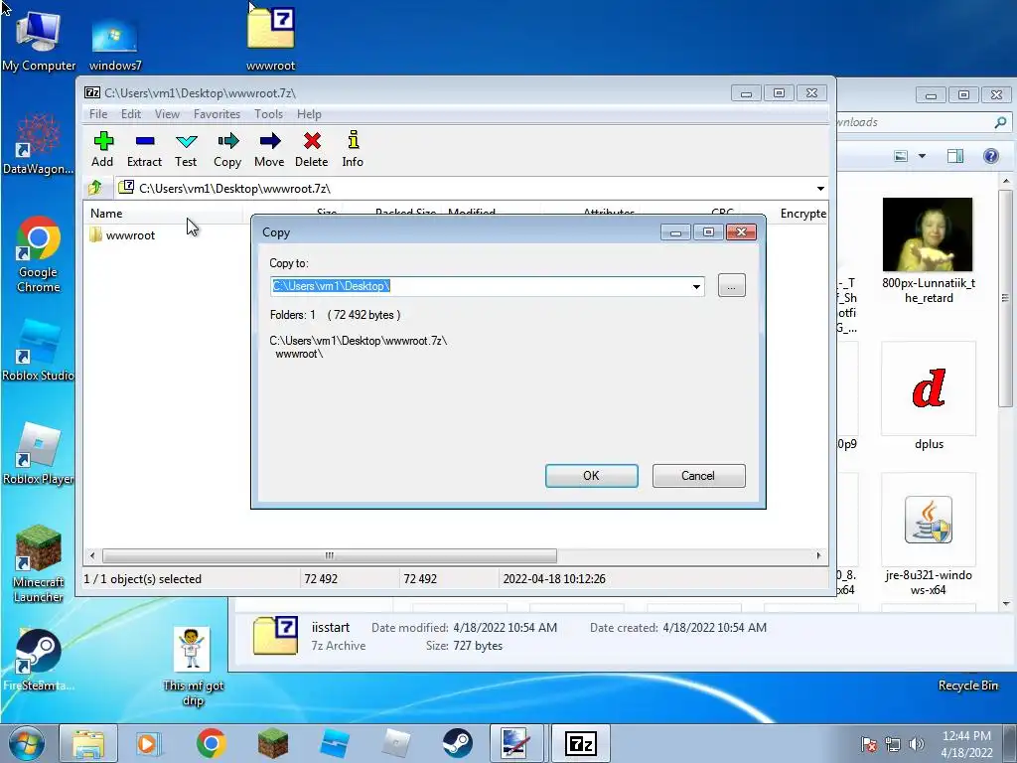Open the View menu
The image size is (1017, 763).
click(x=167, y=114)
